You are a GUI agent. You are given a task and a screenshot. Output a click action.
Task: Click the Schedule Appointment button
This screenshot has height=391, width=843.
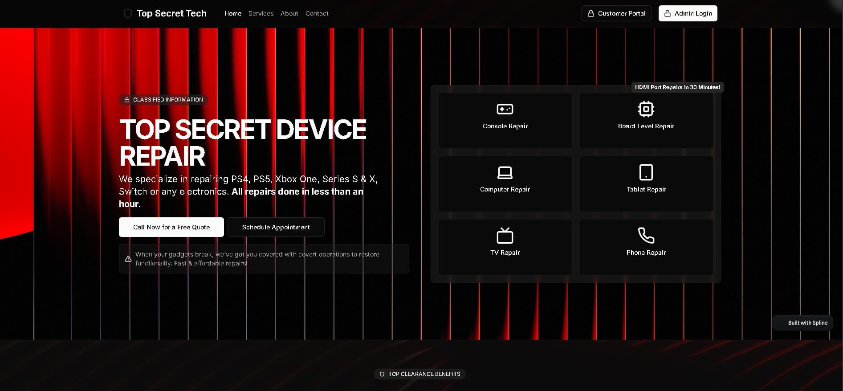coord(276,227)
